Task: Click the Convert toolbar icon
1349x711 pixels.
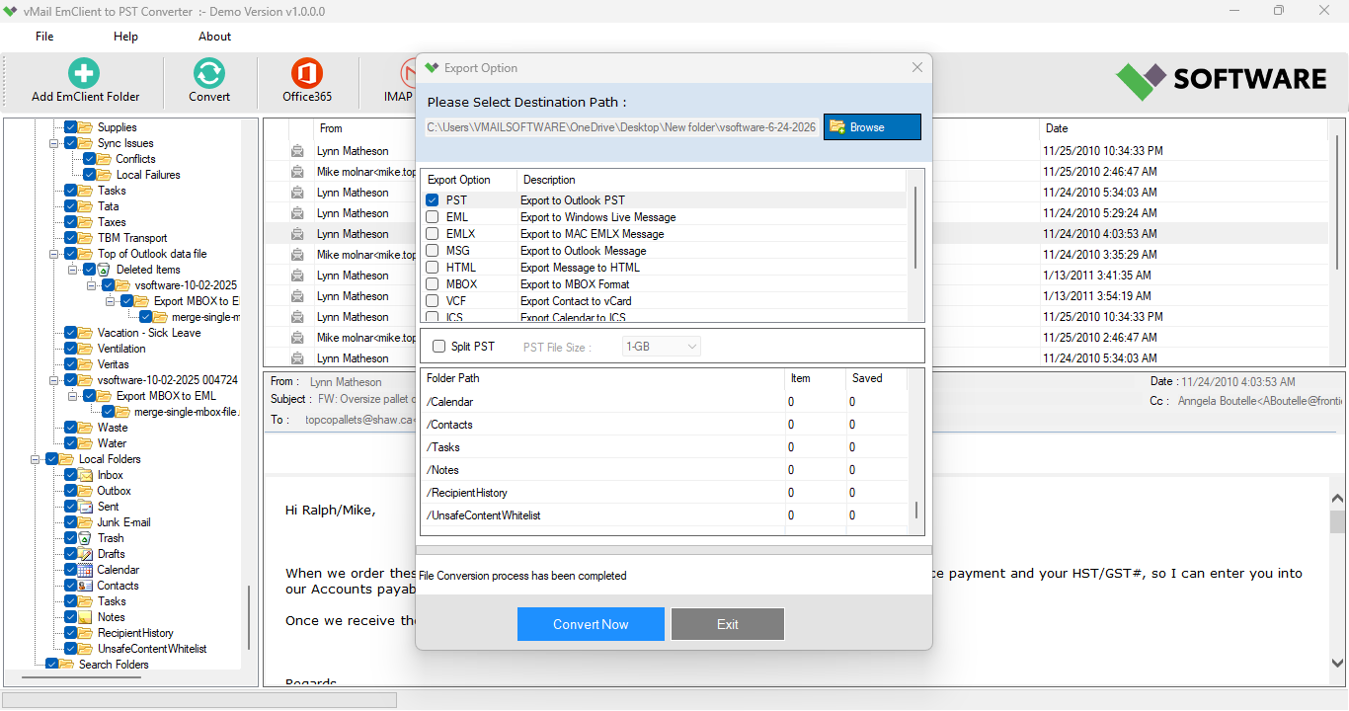Action: (209, 73)
